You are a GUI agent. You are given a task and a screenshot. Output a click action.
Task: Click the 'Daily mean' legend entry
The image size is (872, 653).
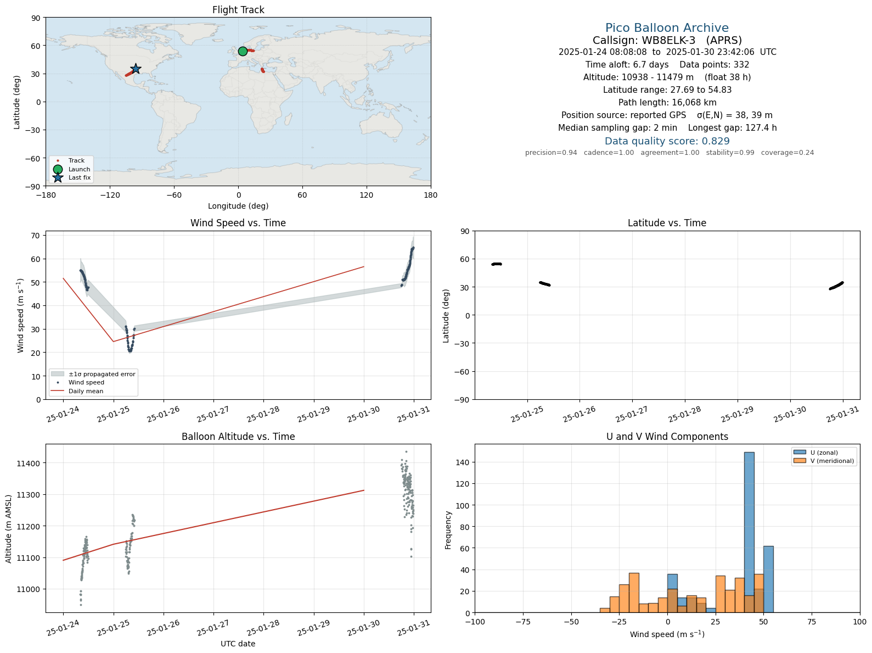[x=86, y=391]
